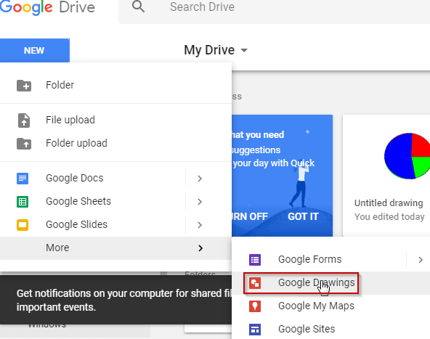Open the More submenu item

point(115,248)
